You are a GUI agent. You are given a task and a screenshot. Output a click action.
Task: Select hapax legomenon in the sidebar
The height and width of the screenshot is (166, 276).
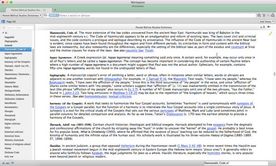(13, 53)
